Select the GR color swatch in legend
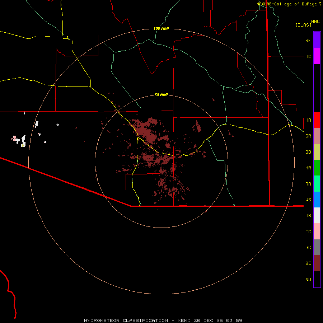This screenshot has width=323, height=323. click(x=317, y=136)
